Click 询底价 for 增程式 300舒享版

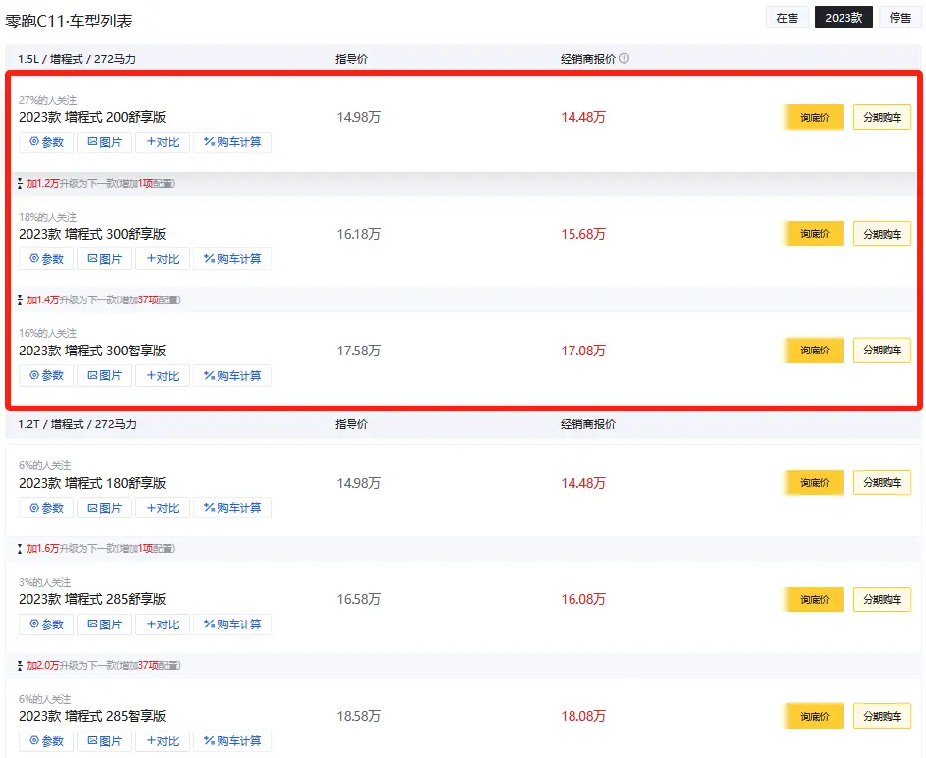814,234
